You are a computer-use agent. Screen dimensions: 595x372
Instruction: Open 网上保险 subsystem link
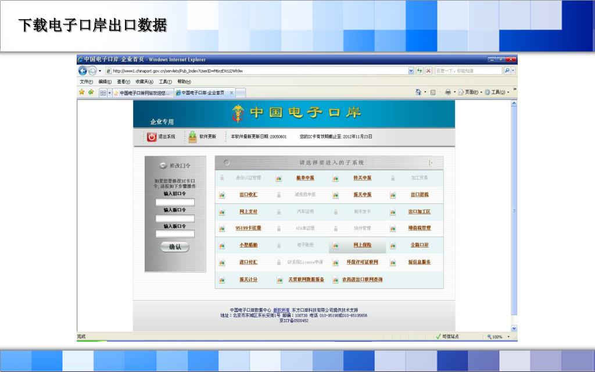pos(363,245)
